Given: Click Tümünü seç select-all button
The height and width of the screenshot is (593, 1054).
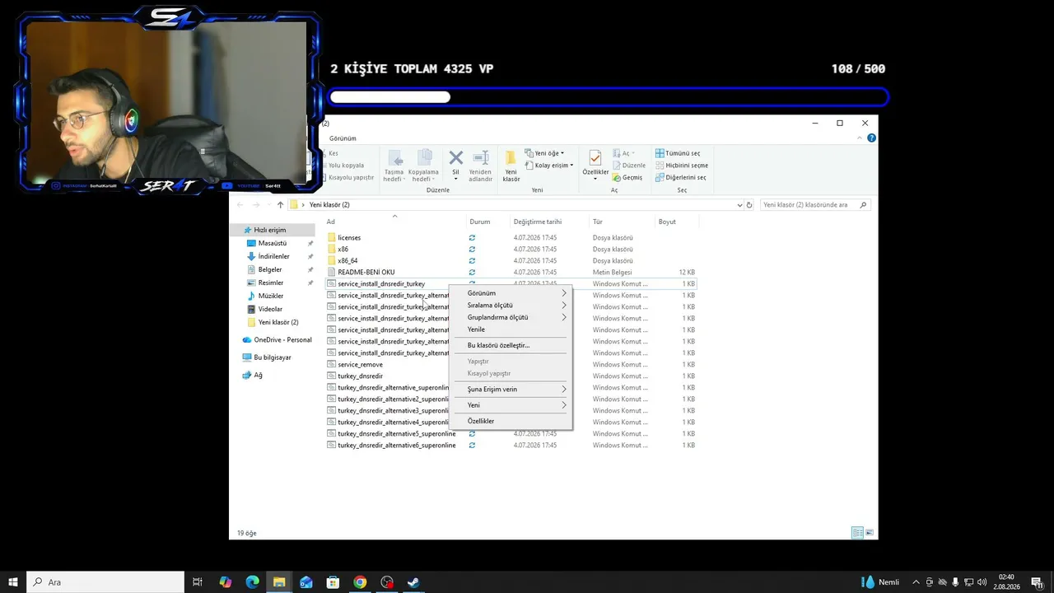Looking at the screenshot, I should click(x=678, y=153).
